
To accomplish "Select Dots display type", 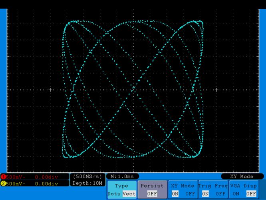I will coord(114,194).
